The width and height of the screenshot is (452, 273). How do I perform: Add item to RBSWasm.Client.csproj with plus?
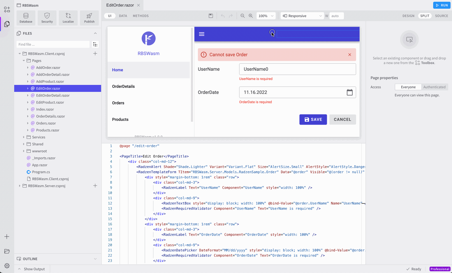pos(95,54)
